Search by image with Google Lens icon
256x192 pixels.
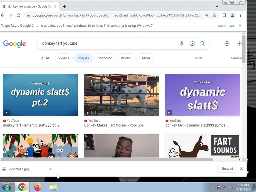point(193,43)
